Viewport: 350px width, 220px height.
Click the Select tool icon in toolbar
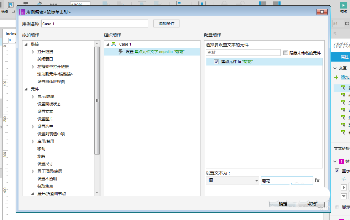[x=10, y=5]
